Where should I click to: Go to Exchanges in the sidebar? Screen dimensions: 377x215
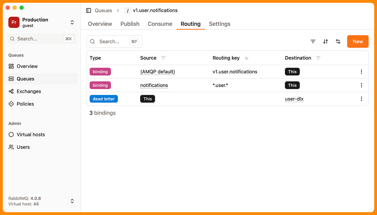tap(42, 91)
